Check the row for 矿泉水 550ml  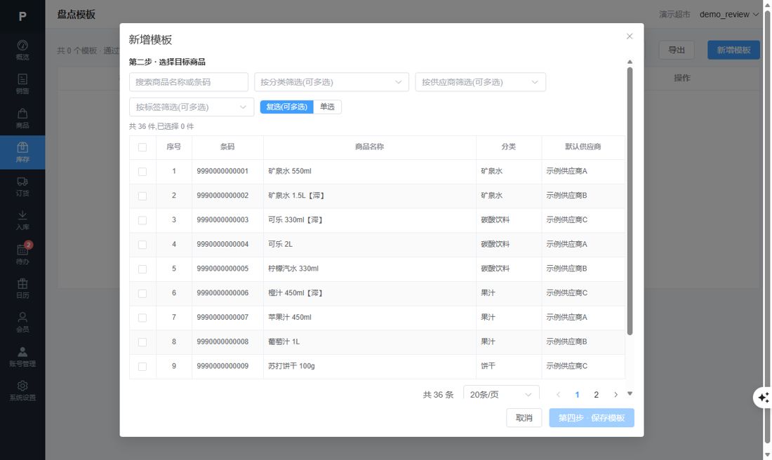coord(142,172)
